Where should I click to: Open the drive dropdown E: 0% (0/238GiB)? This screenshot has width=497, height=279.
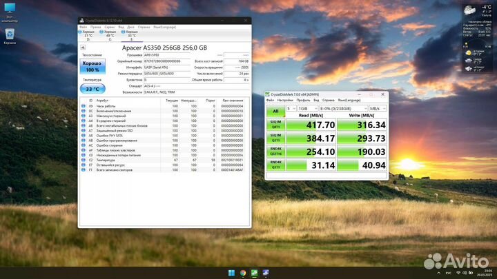click(x=344, y=109)
